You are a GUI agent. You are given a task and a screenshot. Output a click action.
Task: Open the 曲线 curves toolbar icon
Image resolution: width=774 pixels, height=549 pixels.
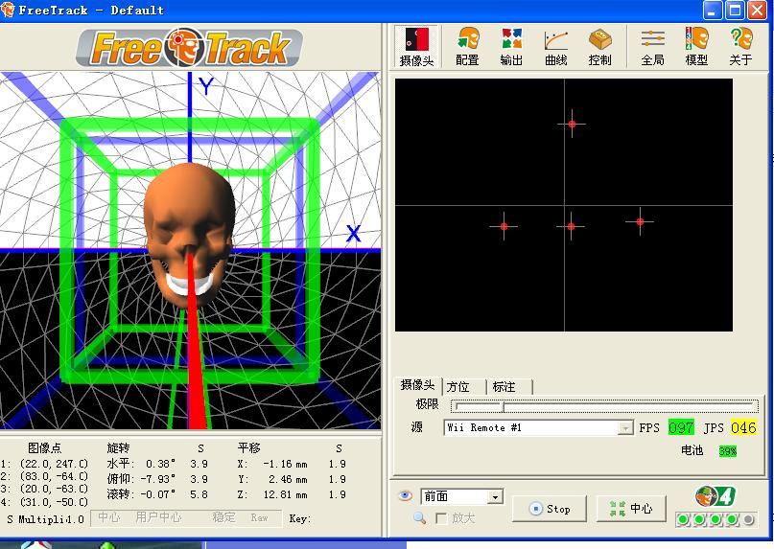(556, 46)
